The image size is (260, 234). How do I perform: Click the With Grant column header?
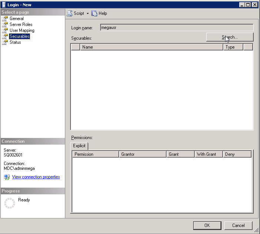208,154
